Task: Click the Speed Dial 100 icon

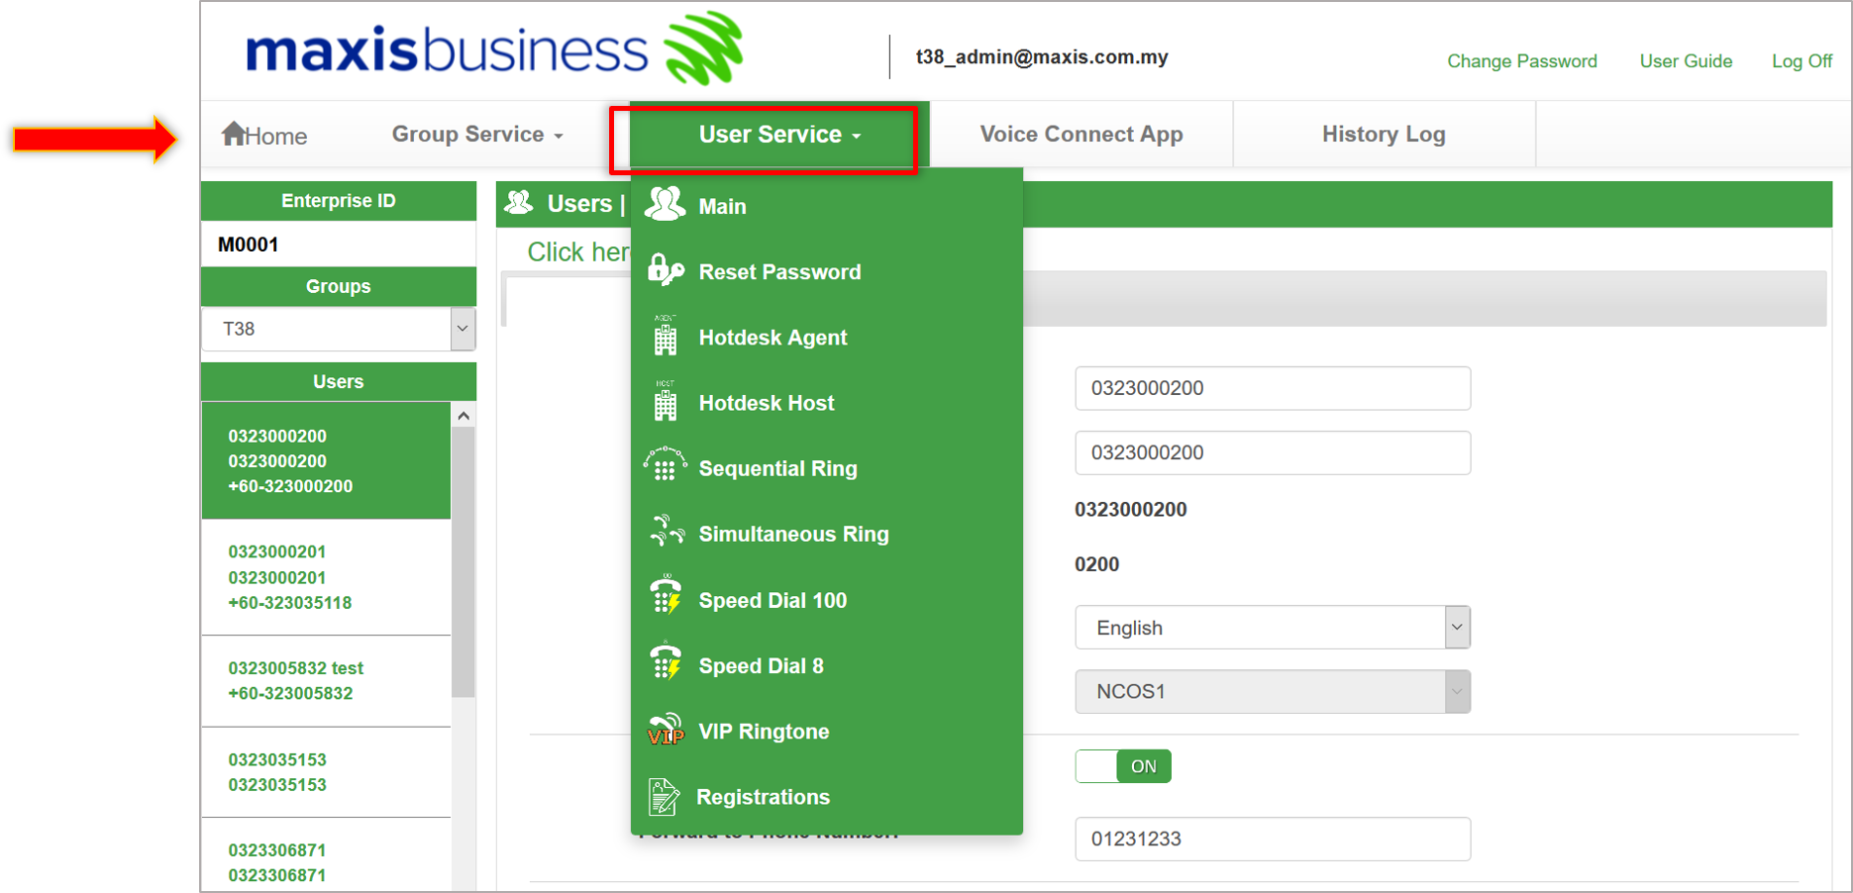Action: (x=666, y=598)
